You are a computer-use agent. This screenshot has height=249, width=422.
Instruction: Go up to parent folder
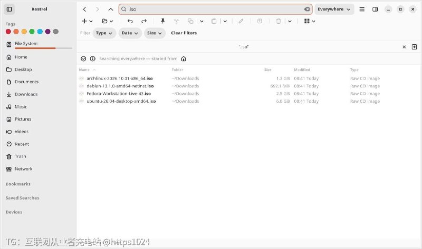pyautogui.click(x=111, y=9)
